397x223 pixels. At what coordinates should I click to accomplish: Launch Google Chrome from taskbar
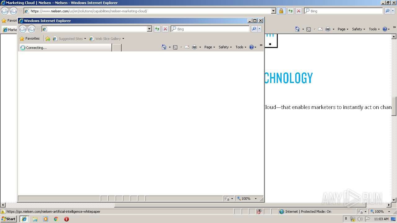(x=56, y=219)
